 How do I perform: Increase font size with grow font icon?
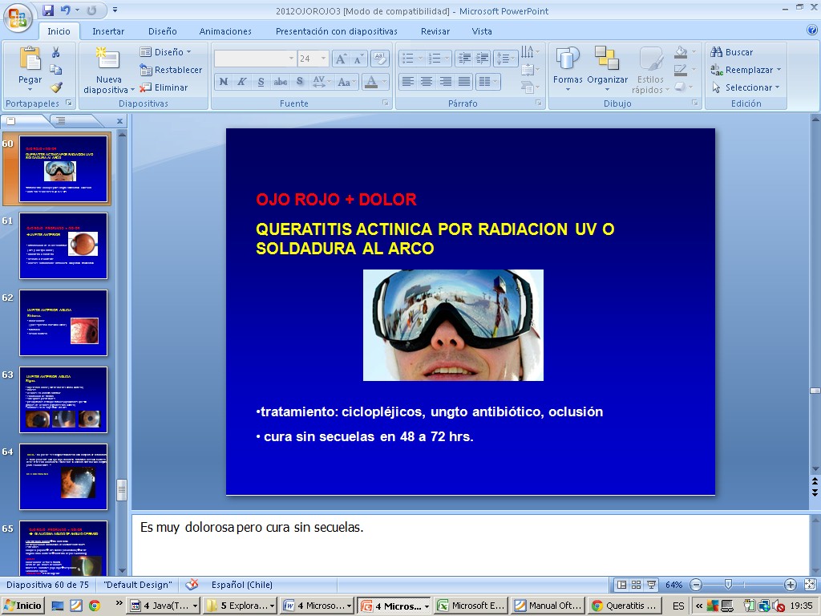340,59
